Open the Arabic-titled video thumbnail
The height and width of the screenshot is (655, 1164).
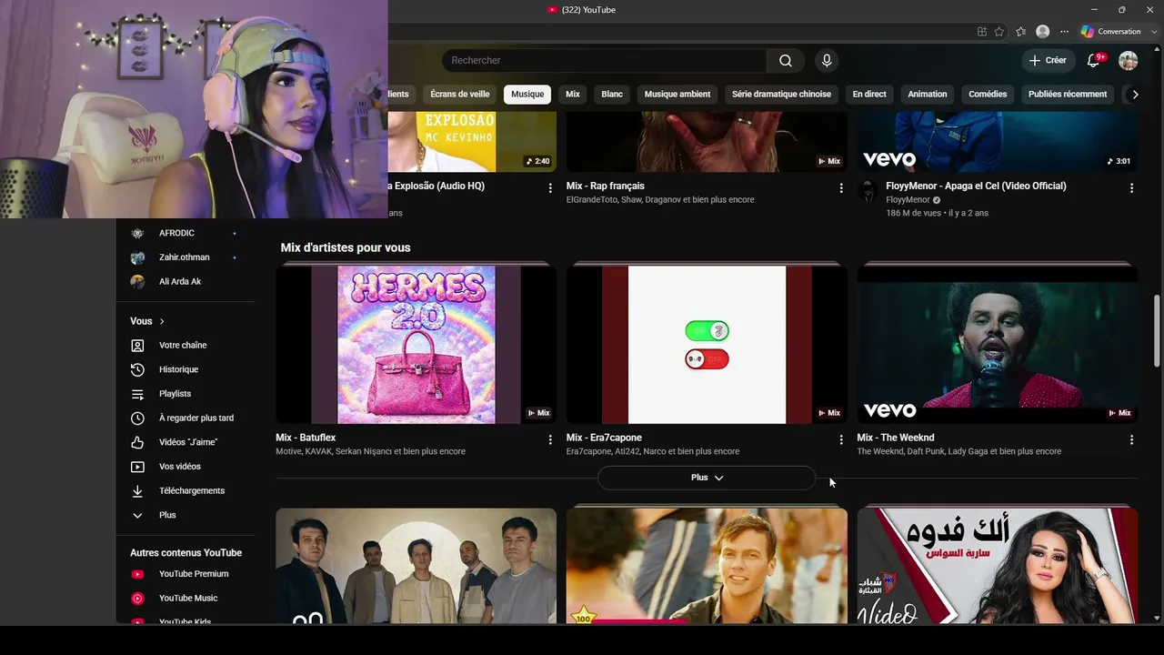pyautogui.click(x=997, y=565)
